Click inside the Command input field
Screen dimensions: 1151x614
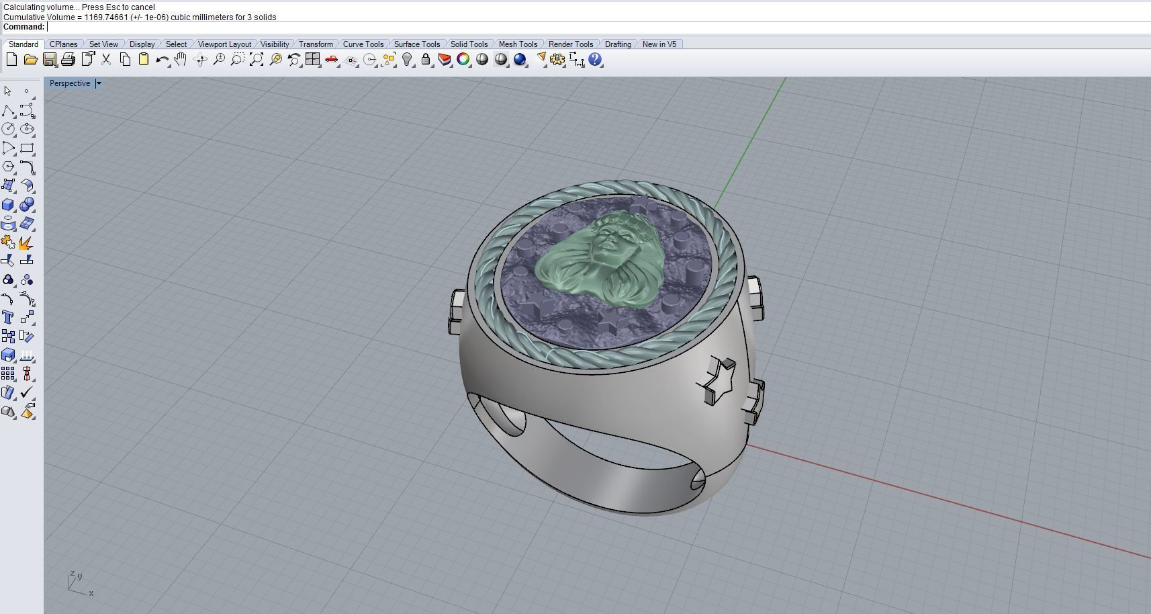[598, 27]
